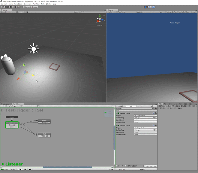Click the Unity Pause button
The image size is (198, 173).
(150, 7)
